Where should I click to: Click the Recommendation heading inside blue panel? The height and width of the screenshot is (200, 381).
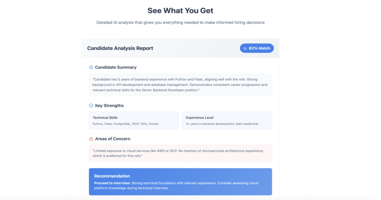coord(112,176)
